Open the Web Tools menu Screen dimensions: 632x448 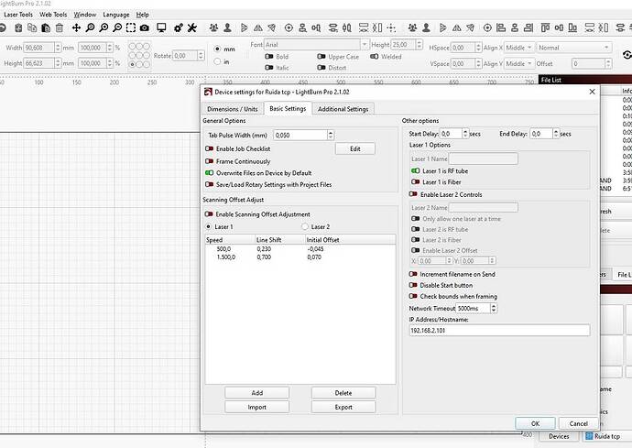click(x=53, y=15)
